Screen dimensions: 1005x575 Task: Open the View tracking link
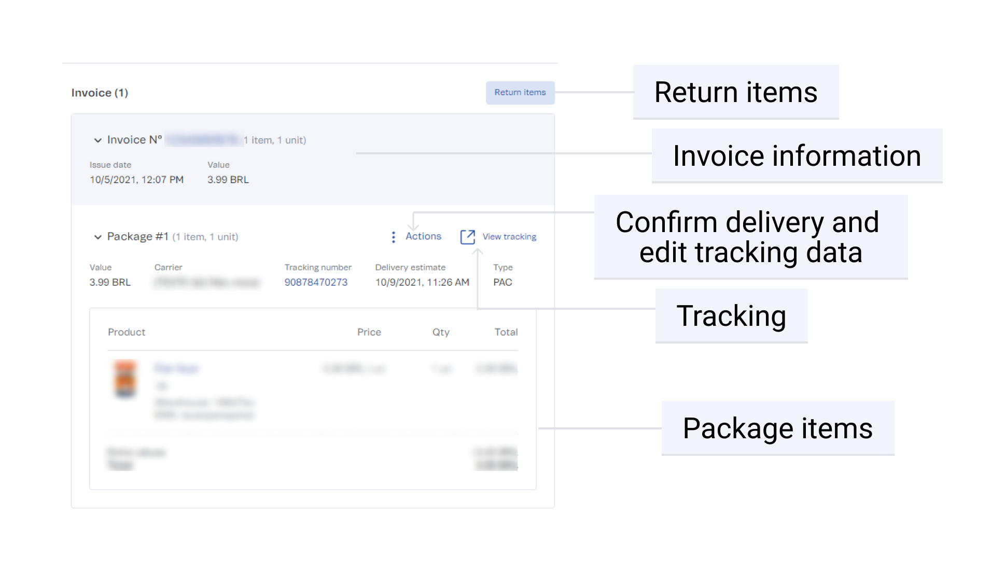pos(509,237)
